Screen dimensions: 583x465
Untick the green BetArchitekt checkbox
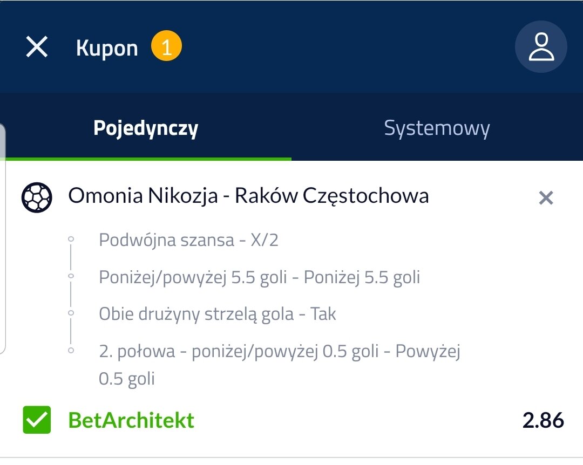pyautogui.click(x=37, y=420)
